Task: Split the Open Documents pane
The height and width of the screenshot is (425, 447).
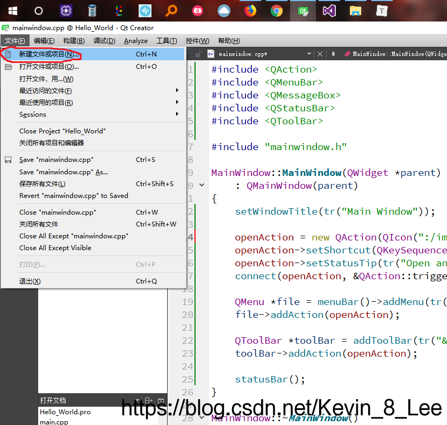Action: pyautogui.click(x=148, y=400)
